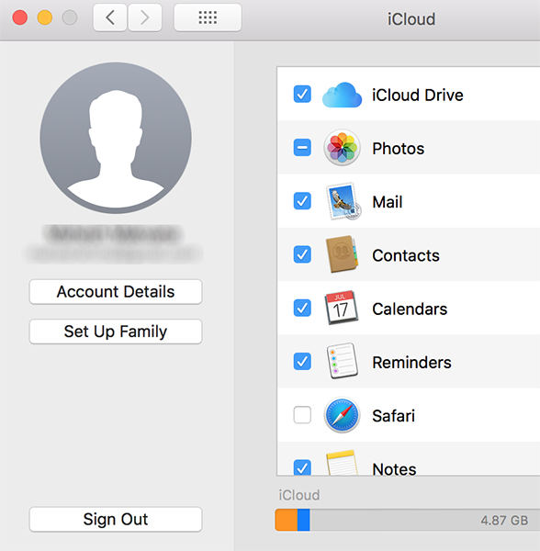The width and height of the screenshot is (540, 551).
Task: Close the window with red button
Action: (19, 17)
